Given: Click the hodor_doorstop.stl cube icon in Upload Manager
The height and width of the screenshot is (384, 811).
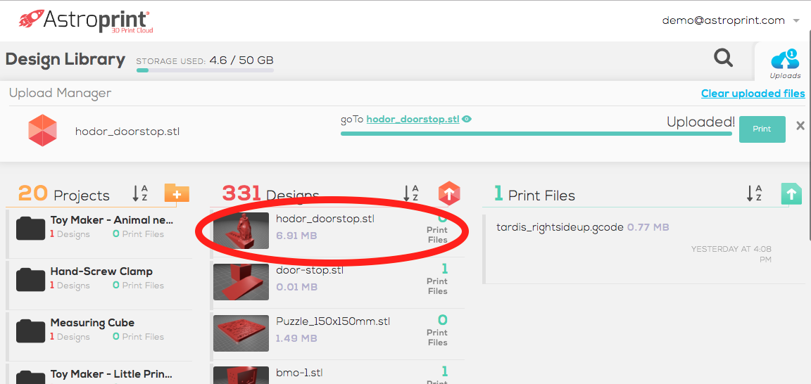Looking at the screenshot, I should pos(42,130).
